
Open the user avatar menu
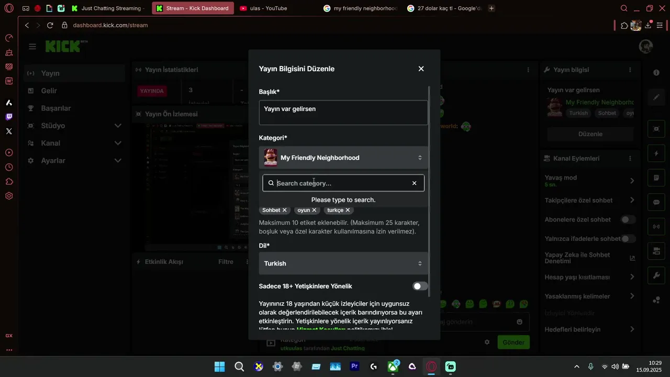tap(646, 47)
